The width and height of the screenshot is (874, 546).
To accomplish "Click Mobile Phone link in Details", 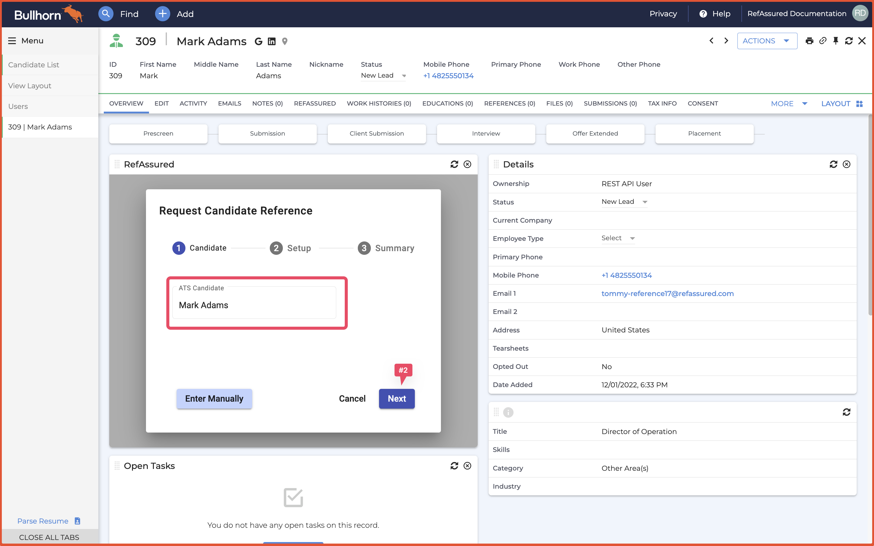I will click(627, 275).
